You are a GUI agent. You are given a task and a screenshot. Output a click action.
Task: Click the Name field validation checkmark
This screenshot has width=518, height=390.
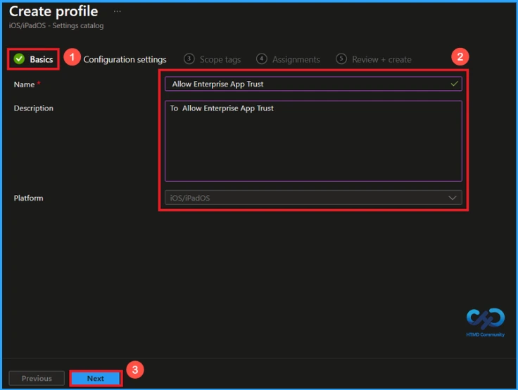click(455, 84)
